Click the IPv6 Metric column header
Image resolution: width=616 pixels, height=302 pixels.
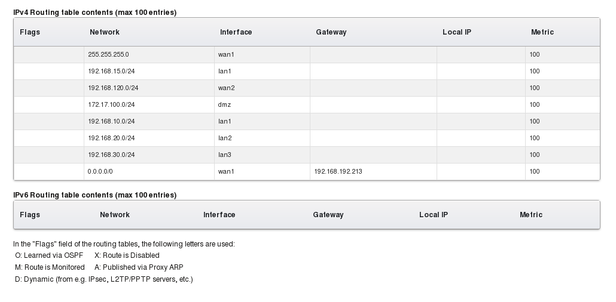pyautogui.click(x=530, y=215)
